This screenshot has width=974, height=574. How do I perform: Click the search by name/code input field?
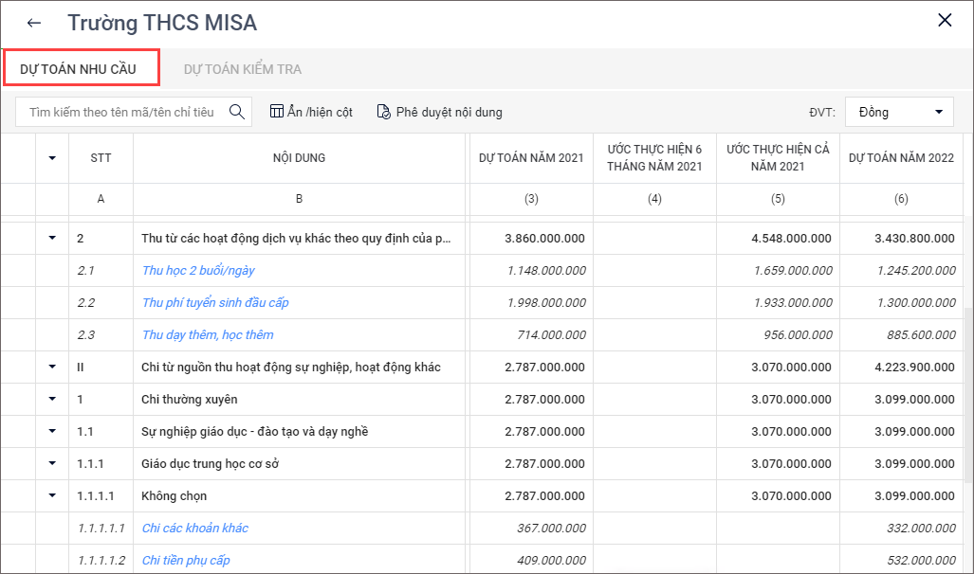121,112
